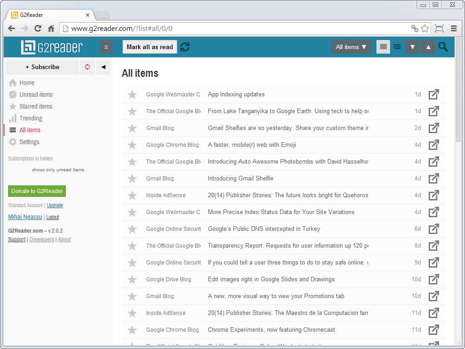The image size is (465, 349).
Task: Star the Public DNS intercepted in Turkey item
Action: (132, 229)
